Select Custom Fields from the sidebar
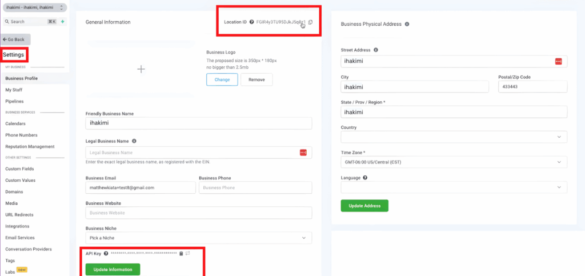The image size is (585, 276). (19, 169)
